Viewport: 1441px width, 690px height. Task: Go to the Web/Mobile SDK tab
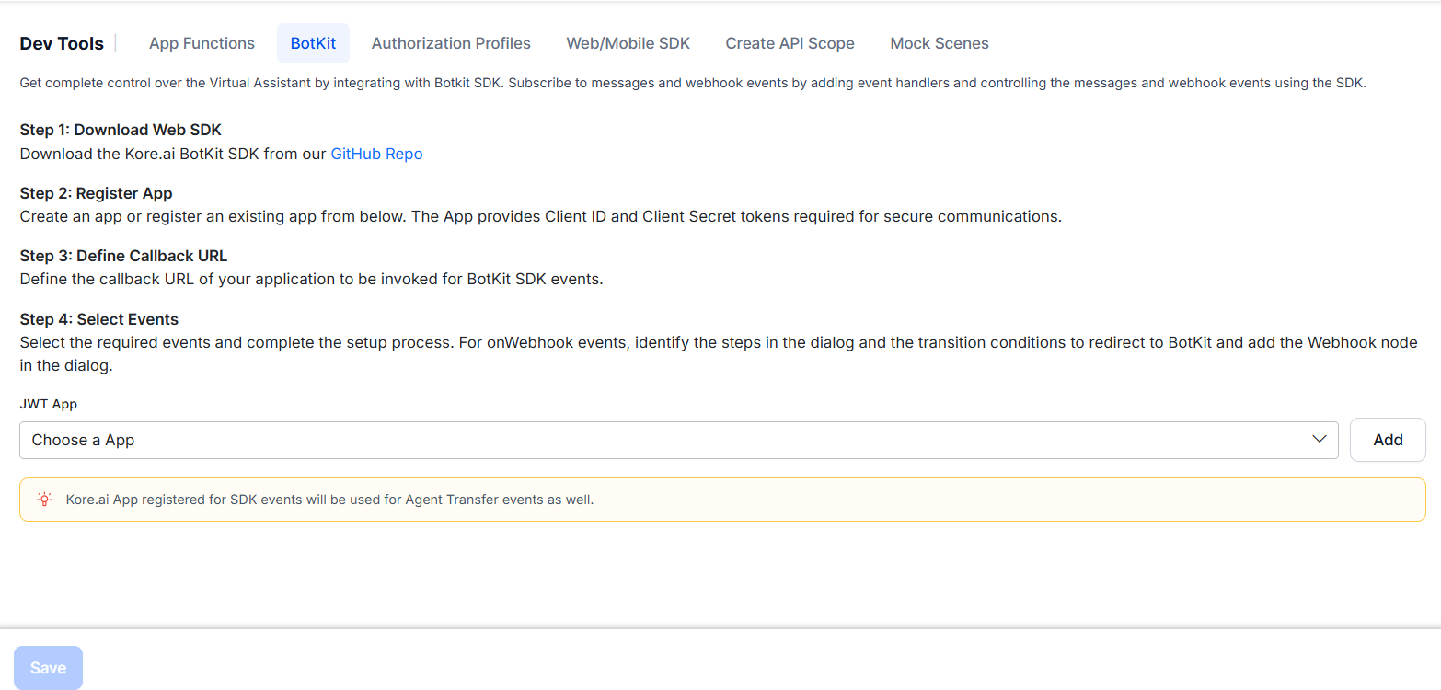(x=628, y=43)
